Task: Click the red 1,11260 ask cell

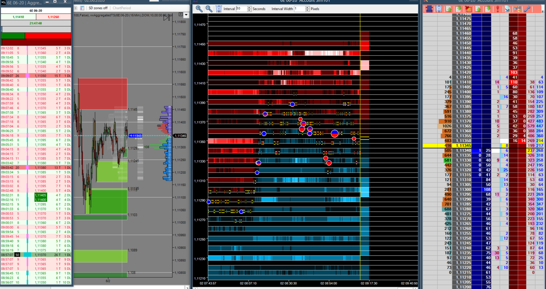Action: [53, 17]
